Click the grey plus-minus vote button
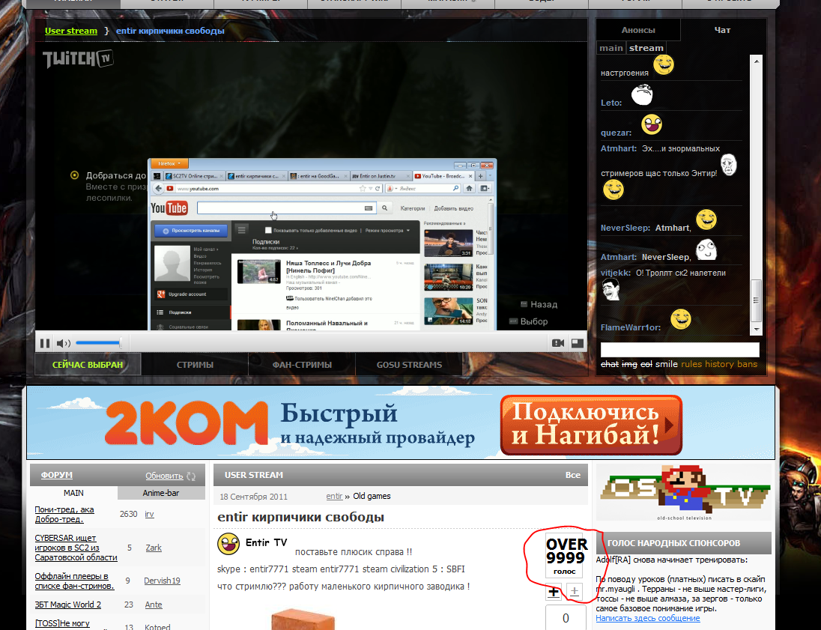Screen dimensions: 821x630 pos(575,592)
